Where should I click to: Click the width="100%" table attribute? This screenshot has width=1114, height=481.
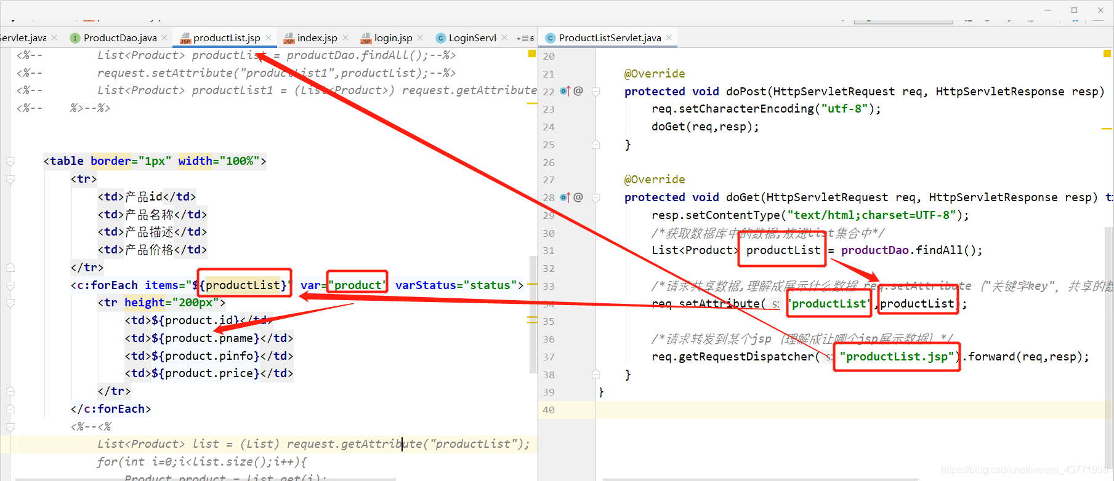pos(219,161)
